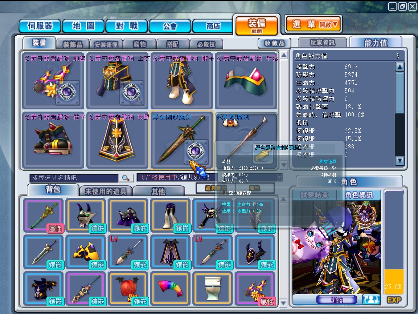Pick the purple spiked armor in backpack
The image size is (418, 314).
click(128, 215)
